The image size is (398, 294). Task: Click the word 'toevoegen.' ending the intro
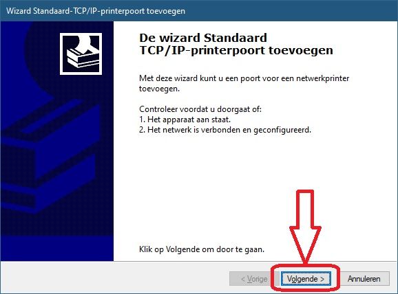(x=159, y=89)
